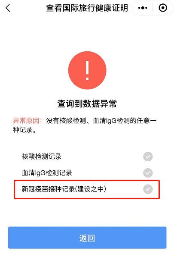Screen dimensions: 174x254
Task: Tap the gray checkmark beside 血清IgG检测记录
Action: (x=148, y=173)
